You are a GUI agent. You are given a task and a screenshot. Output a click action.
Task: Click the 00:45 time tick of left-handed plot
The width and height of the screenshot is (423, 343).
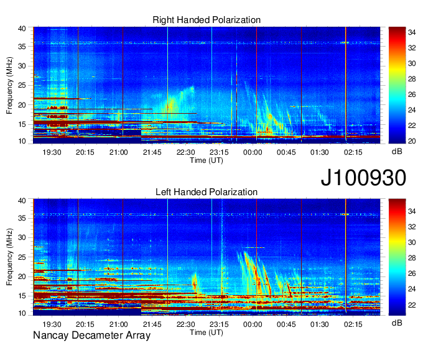coord(286,324)
